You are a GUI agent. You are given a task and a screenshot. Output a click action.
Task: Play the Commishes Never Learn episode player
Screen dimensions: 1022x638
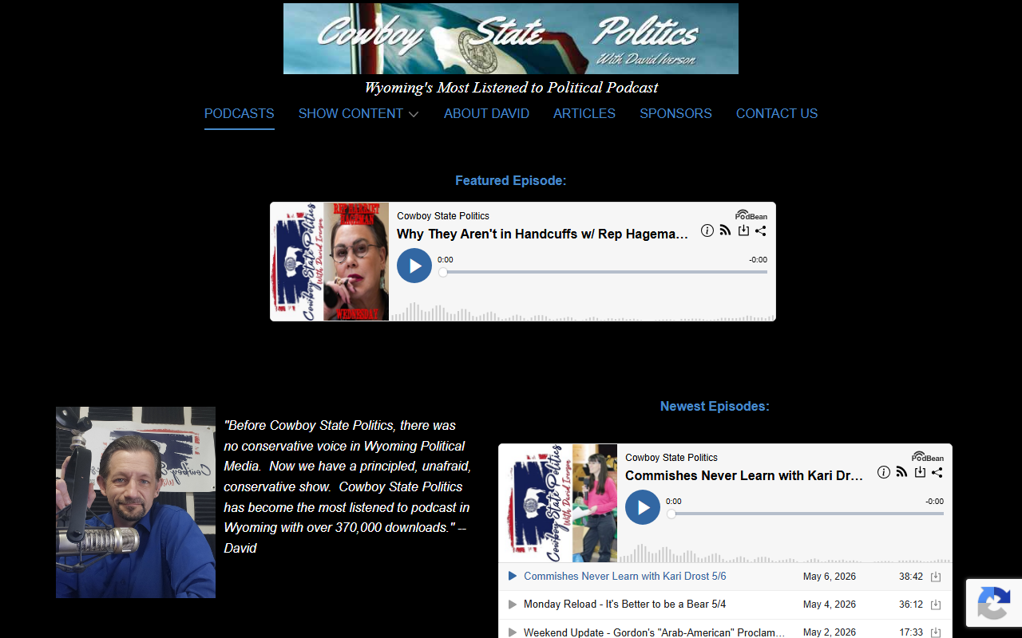pyautogui.click(x=643, y=507)
